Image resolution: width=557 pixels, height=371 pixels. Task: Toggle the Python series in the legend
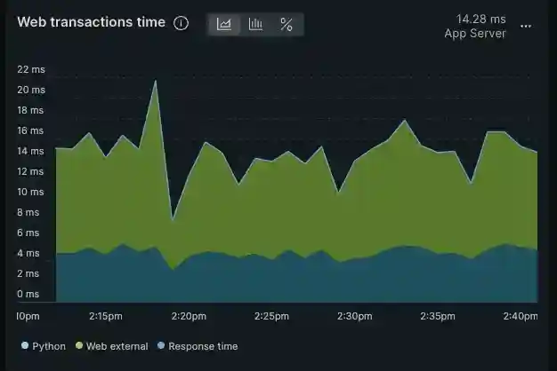point(44,346)
